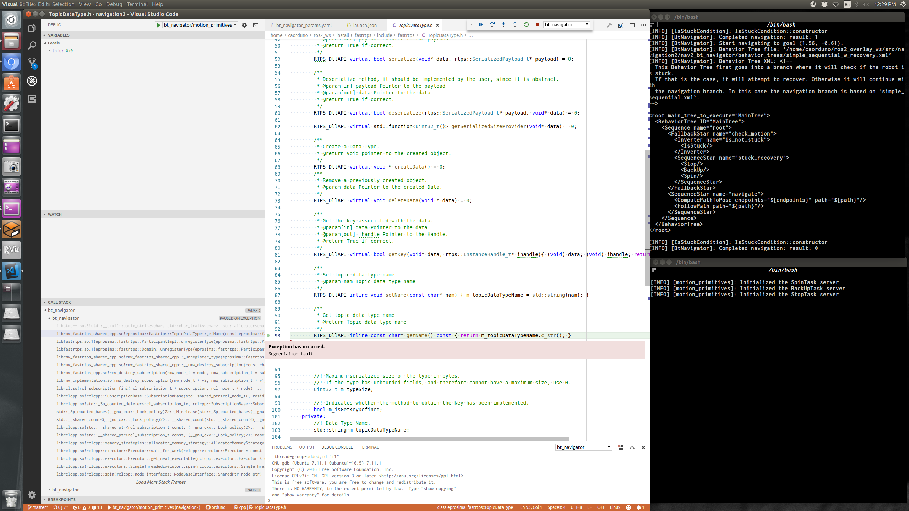Open Source Control view showing 1 pending change
The image size is (909, 511).
(x=32, y=62)
